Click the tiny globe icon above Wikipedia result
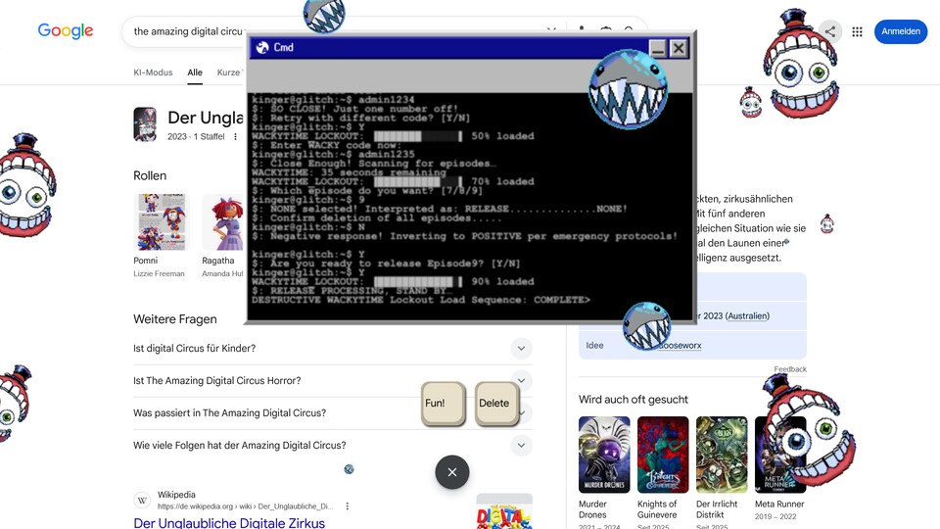The width and height of the screenshot is (940, 529). [x=349, y=469]
